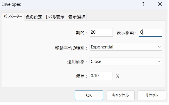Click the 偏差 field showing 0.10

click(101, 76)
